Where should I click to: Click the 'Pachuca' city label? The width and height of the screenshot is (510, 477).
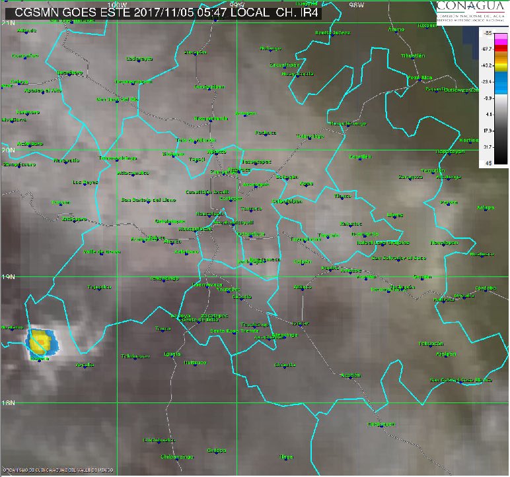(x=266, y=133)
